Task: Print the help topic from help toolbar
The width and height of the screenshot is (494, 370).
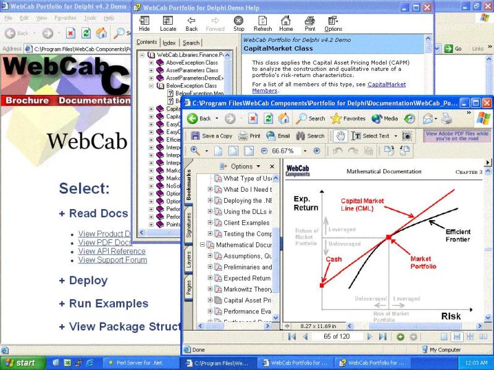Action: pos(310,24)
